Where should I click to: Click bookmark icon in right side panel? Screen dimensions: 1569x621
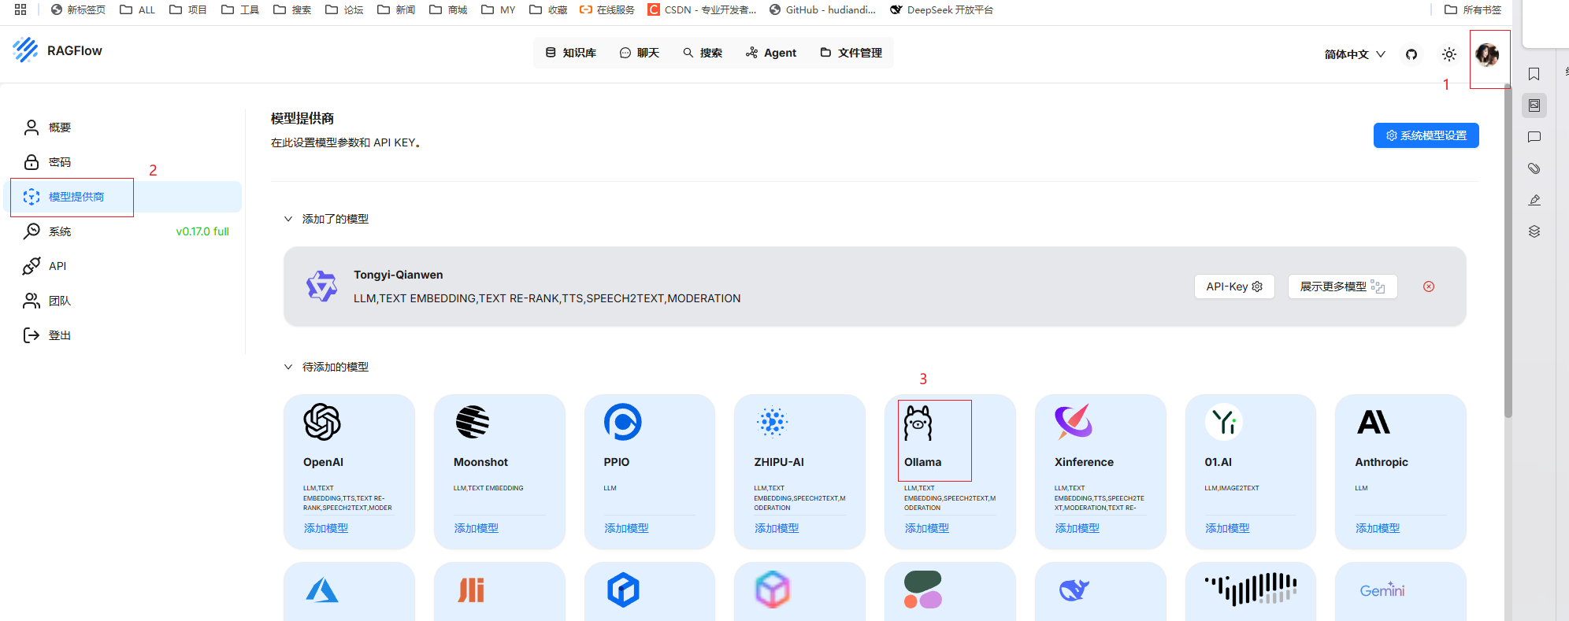(x=1534, y=74)
